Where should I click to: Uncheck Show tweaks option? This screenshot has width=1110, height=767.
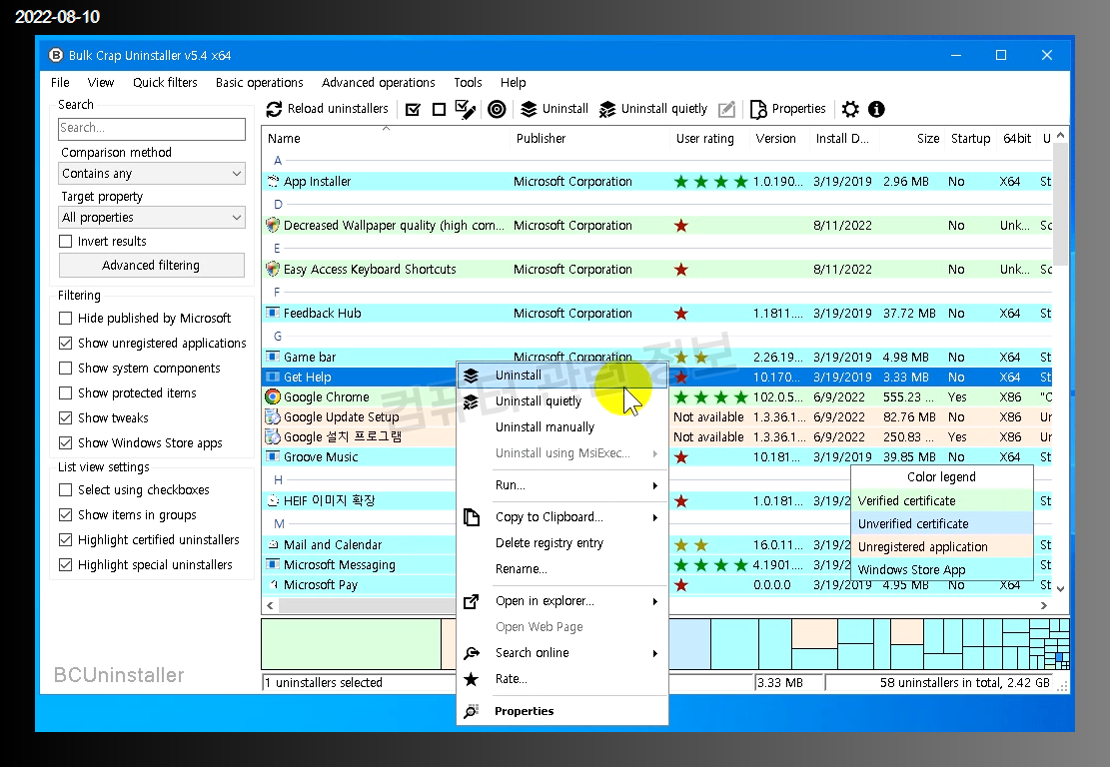pos(66,418)
